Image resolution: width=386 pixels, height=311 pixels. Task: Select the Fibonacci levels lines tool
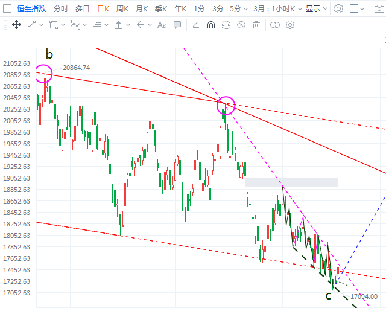[97, 25]
